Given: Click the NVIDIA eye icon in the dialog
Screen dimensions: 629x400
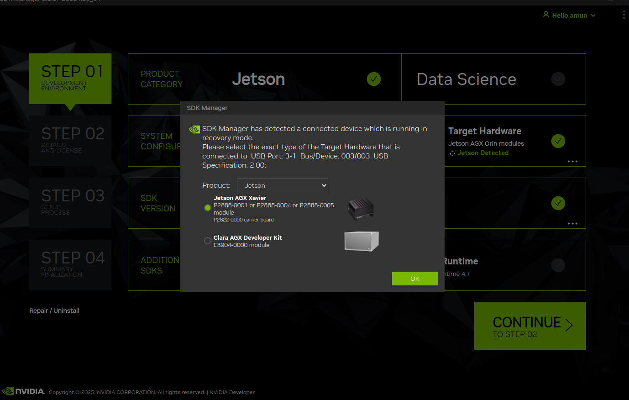Looking at the screenshot, I should pos(194,129).
